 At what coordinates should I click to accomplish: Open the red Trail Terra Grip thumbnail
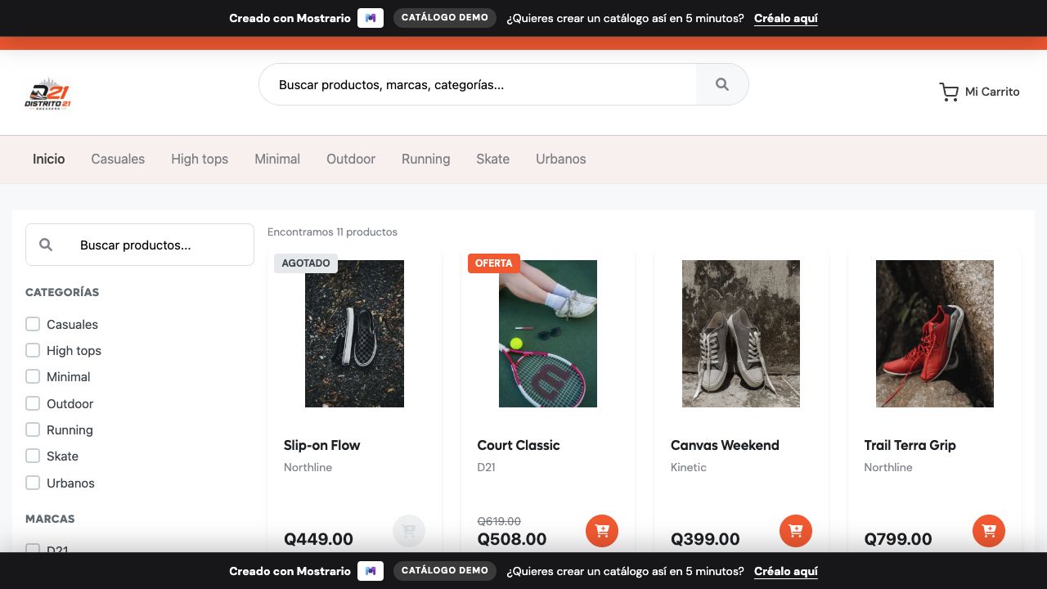[x=935, y=334]
